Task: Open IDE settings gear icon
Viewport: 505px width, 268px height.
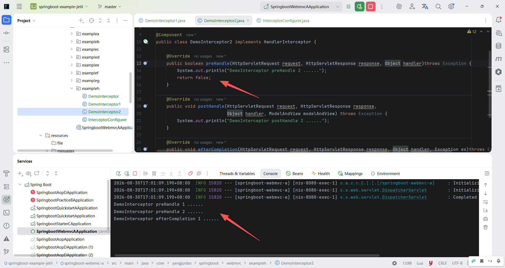Action: point(451,7)
